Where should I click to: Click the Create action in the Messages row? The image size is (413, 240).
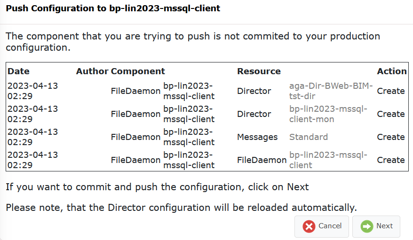click(x=391, y=137)
